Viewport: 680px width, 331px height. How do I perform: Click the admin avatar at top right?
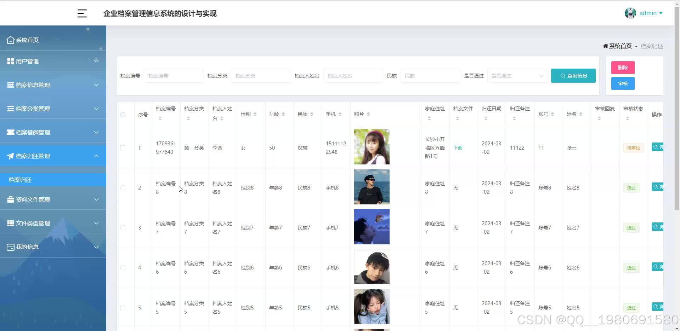[630, 13]
